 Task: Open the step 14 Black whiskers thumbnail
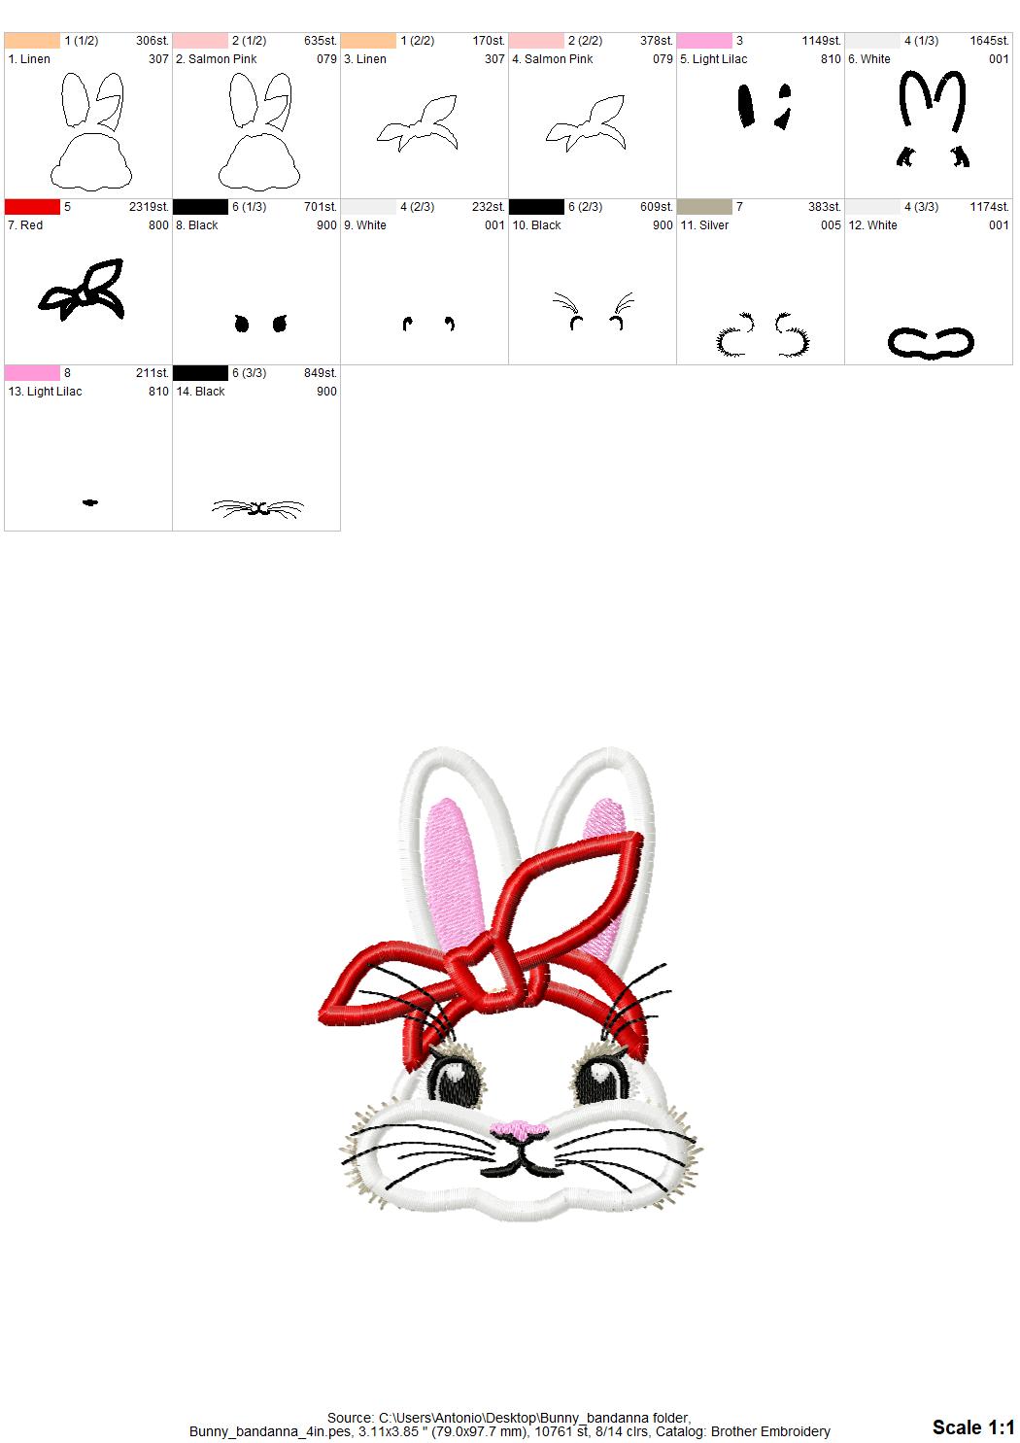pos(257,507)
